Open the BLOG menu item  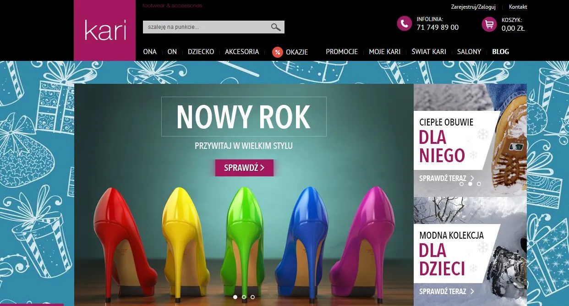tap(500, 52)
